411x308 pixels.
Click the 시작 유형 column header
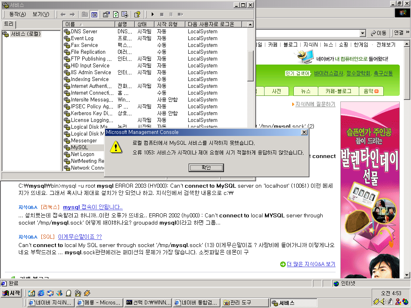pos(170,24)
